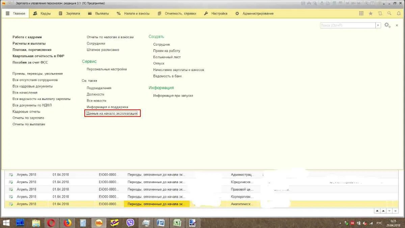Open Opera from the taskbar
The width and height of the screenshot is (405, 228).
(x=52, y=223)
